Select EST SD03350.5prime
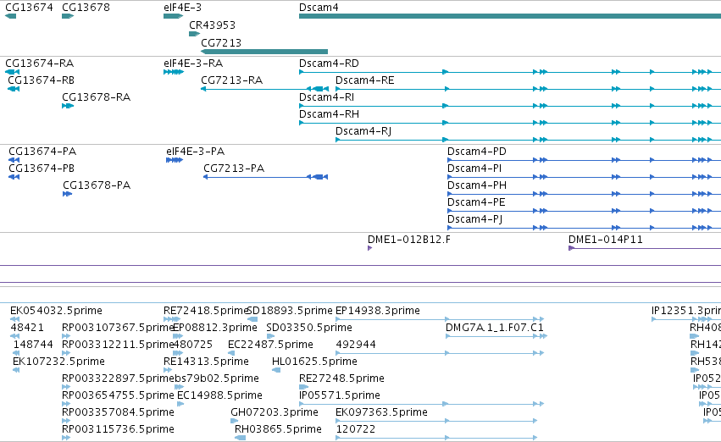 (x=270, y=336)
